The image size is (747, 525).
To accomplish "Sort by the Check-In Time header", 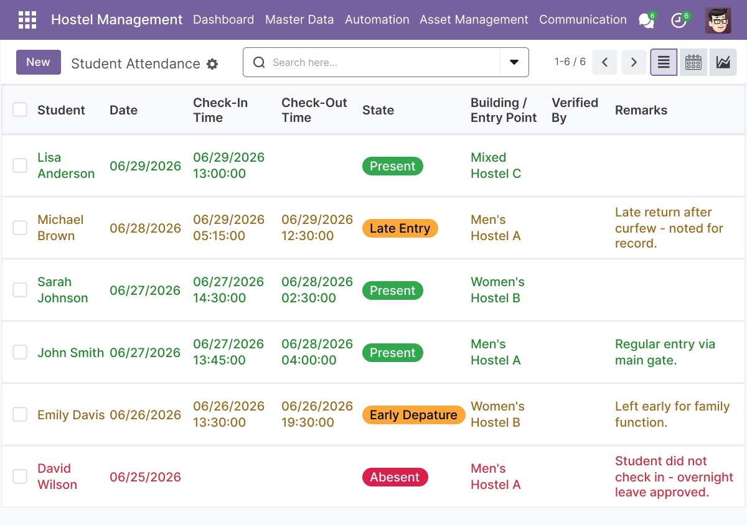I will click(220, 110).
